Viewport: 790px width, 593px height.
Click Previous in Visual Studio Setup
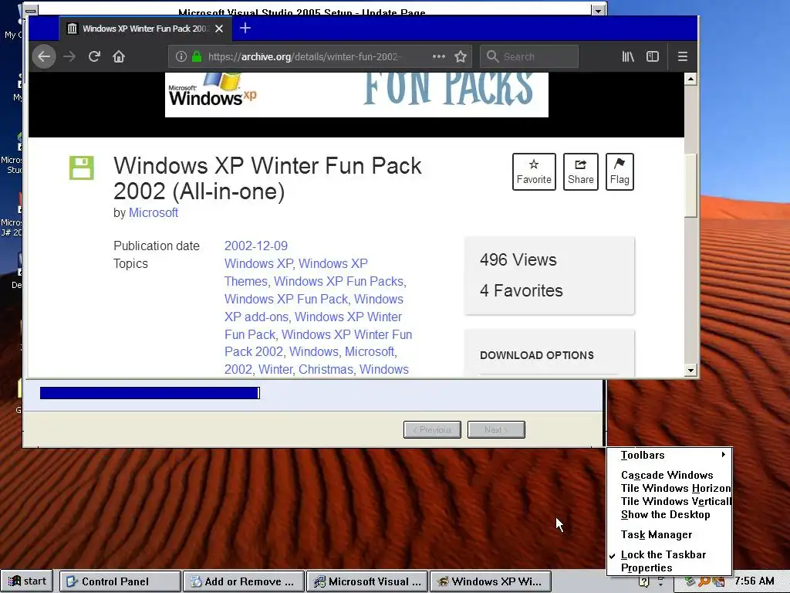(432, 429)
